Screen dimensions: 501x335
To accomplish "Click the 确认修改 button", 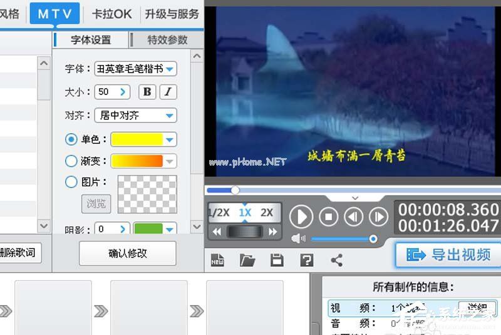I will point(128,253).
